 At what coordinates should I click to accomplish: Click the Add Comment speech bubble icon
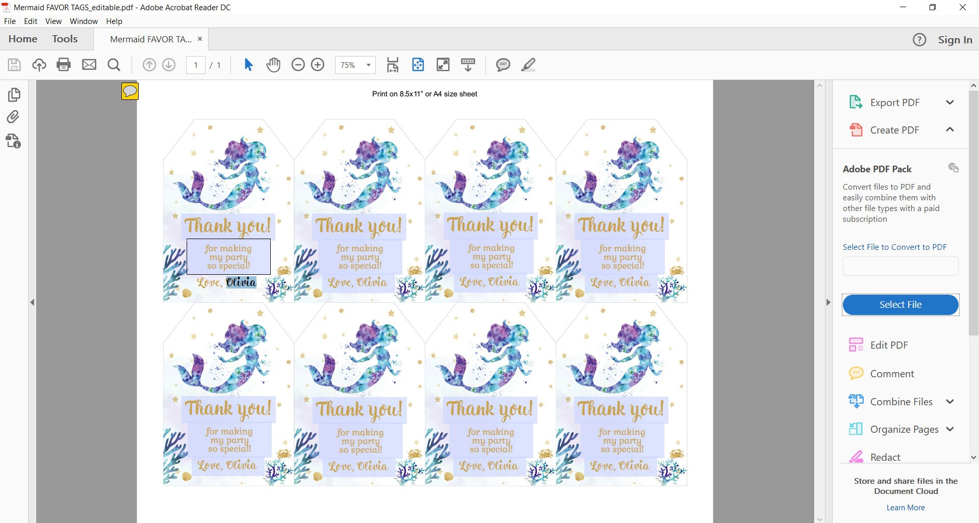pos(503,65)
